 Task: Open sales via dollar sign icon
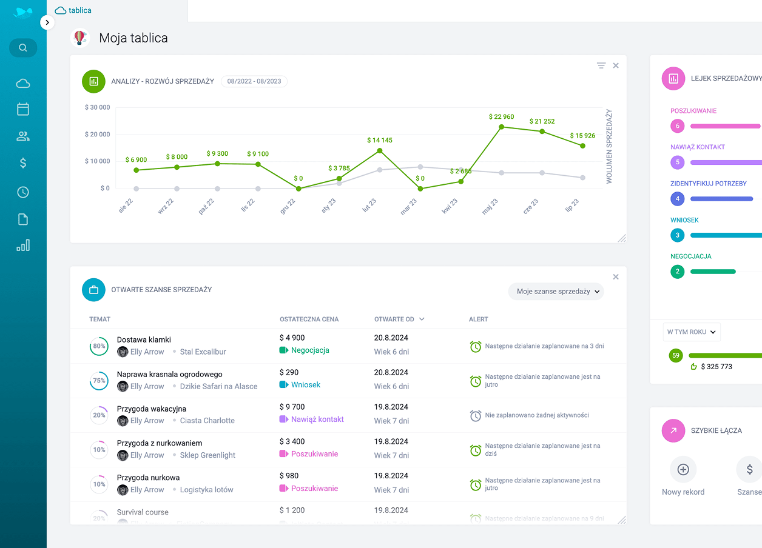[23, 163]
